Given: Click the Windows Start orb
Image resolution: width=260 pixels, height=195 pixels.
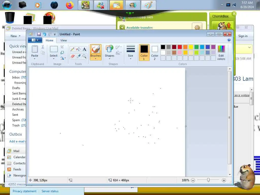Looking at the screenshot, I should [7, 5].
